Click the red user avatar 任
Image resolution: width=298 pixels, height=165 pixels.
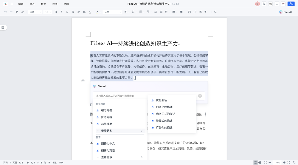click(257, 4)
